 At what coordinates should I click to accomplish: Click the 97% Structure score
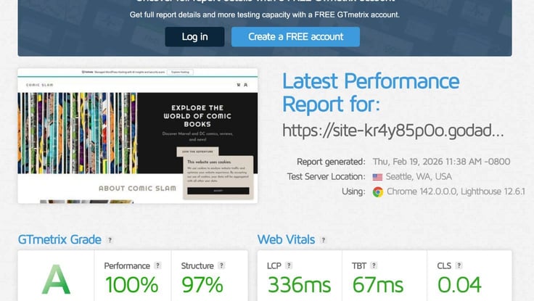click(x=202, y=284)
